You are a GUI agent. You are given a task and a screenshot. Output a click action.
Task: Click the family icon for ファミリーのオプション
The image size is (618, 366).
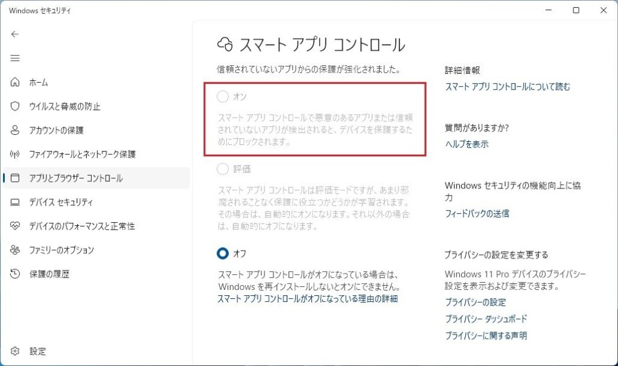click(x=15, y=250)
